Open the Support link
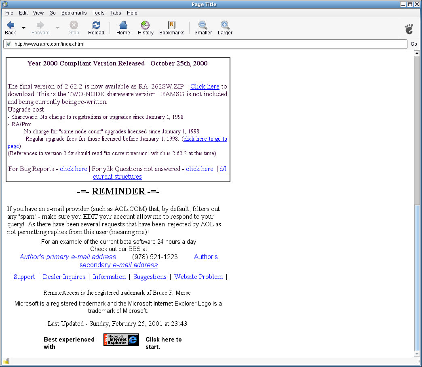Image resolution: width=422 pixels, height=367 pixels. point(24,277)
